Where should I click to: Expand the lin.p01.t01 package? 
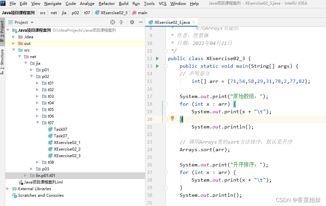pos(25,175)
